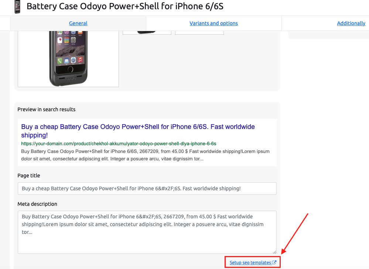369x269 pixels.
Task: Click the product icon beside the title
Action: [17, 7]
